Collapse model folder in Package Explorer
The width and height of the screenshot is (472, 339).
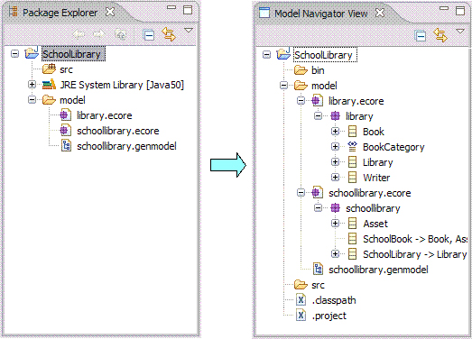click(x=32, y=100)
